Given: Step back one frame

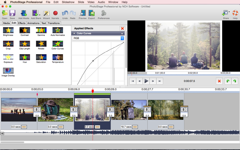Looking at the screenshot, I should coord(139,81).
